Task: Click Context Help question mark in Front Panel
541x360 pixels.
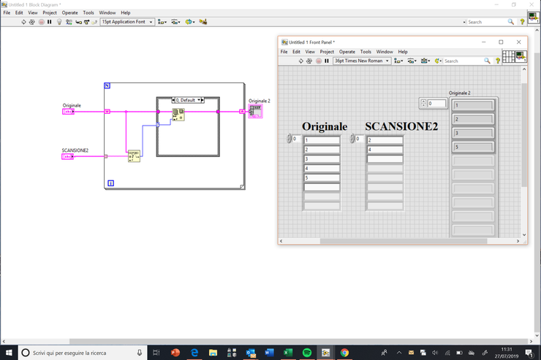Action: pos(498,61)
